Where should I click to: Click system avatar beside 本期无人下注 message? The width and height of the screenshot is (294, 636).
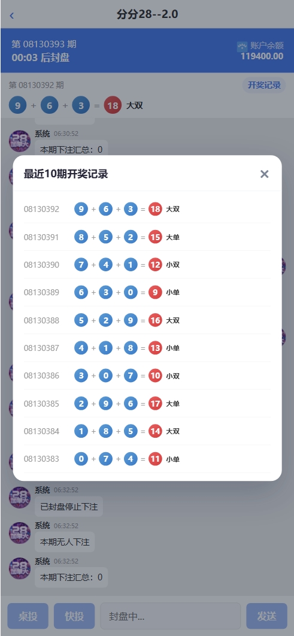coord(20,532)
